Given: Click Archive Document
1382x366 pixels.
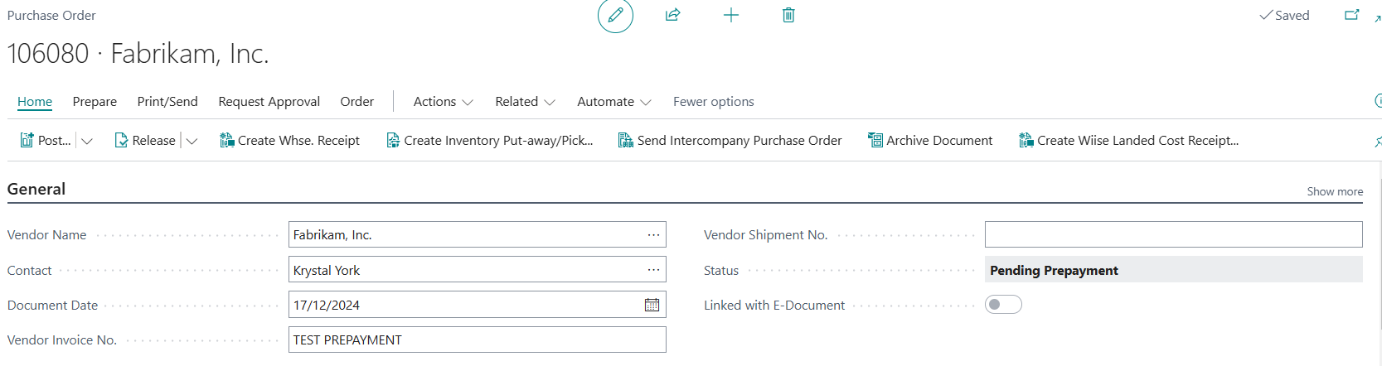Looking at the screenshot, I should pos(929,141).
